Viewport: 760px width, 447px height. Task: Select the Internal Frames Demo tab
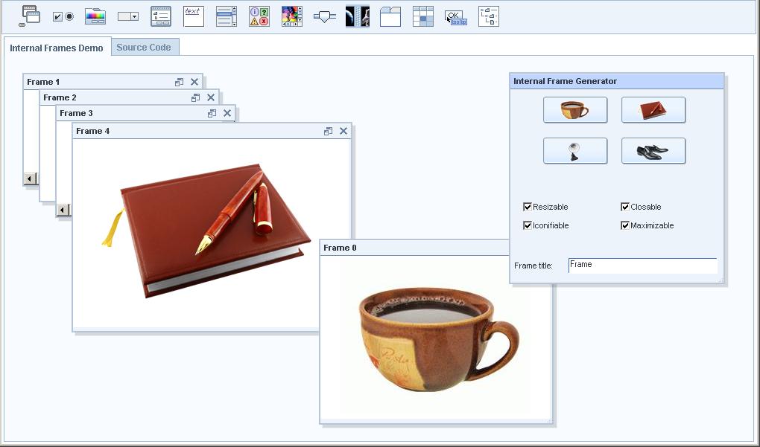pos(57,48)
